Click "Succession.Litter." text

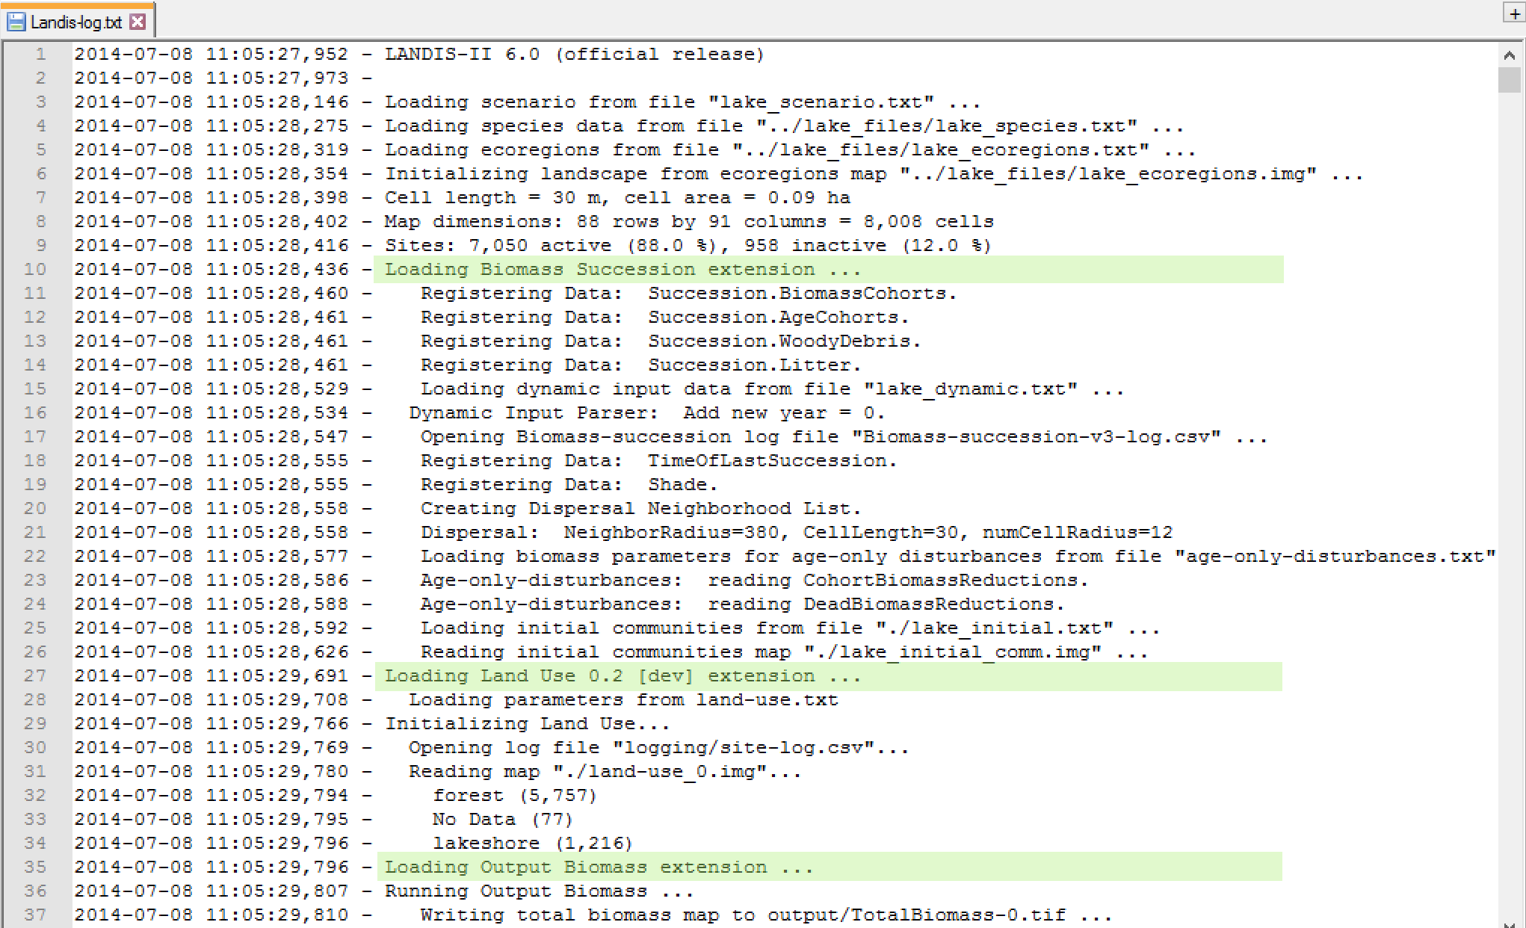click(x=755, y=365)
